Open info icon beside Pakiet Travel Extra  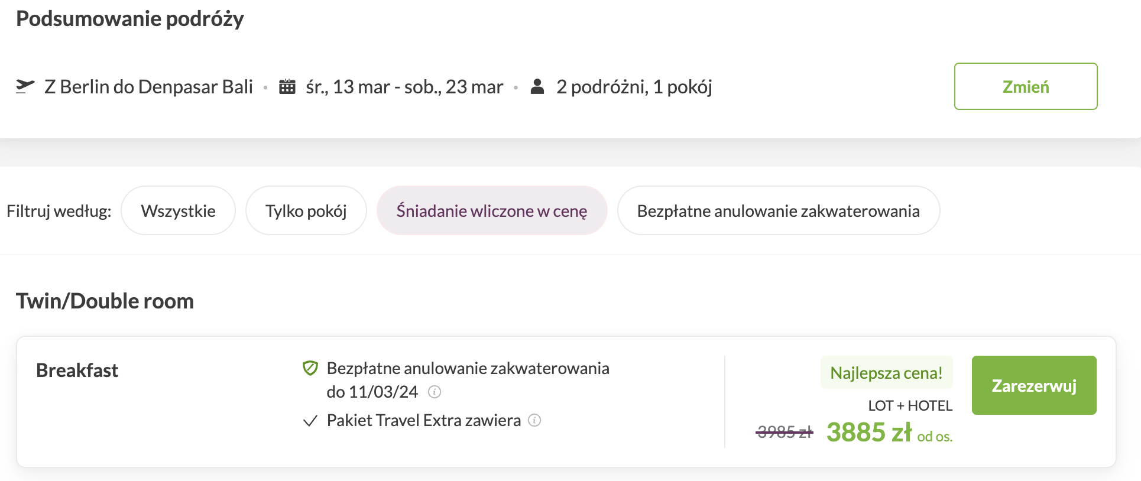click(534, 420)
